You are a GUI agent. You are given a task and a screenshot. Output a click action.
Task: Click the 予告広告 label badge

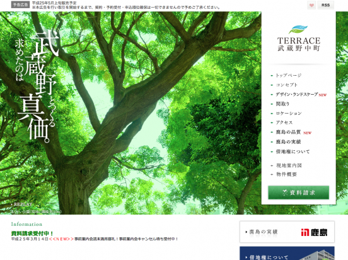point(20,4)
